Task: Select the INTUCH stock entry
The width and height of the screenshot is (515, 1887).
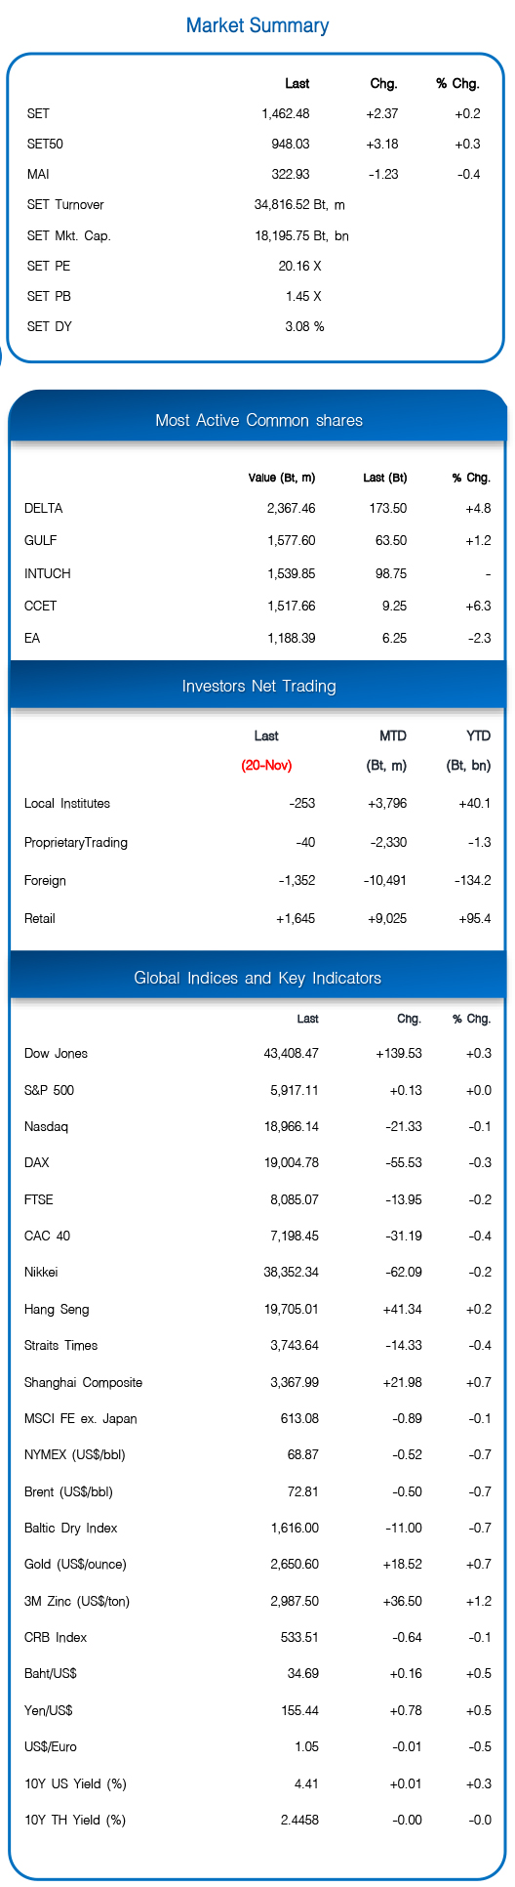Action: pos(257,573)
